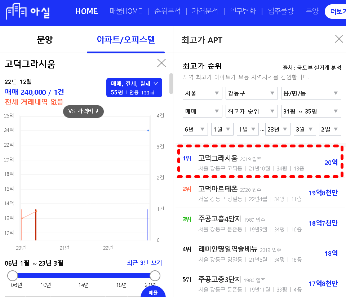Select 2위 고덕아르테온 listing
Screen dimensions: 346x297
[x=260, y=193]
